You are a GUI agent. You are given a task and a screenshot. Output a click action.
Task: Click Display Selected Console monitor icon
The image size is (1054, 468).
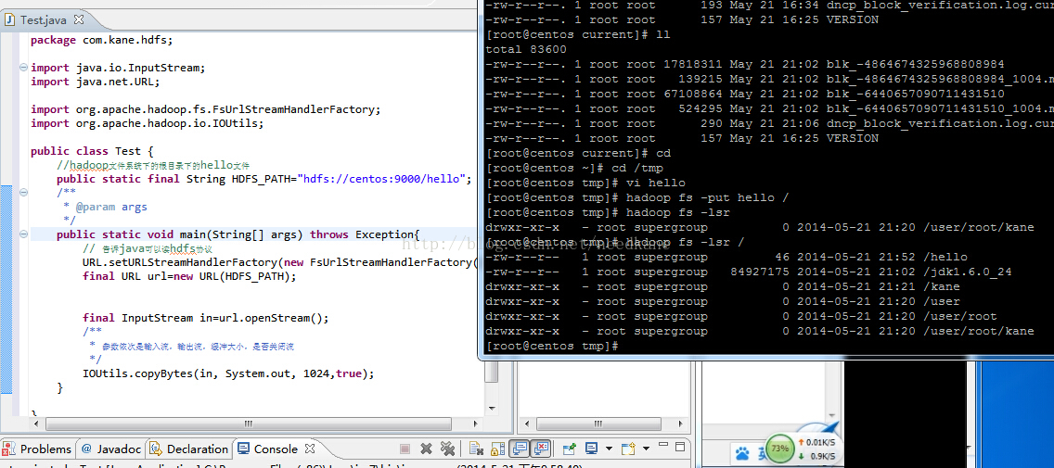point(591,448)
